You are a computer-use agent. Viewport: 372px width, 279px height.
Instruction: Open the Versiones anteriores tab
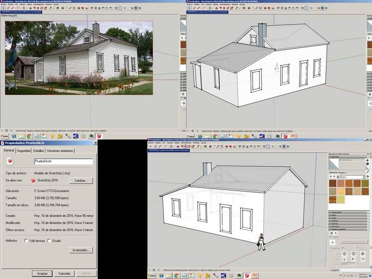(60, 151)
